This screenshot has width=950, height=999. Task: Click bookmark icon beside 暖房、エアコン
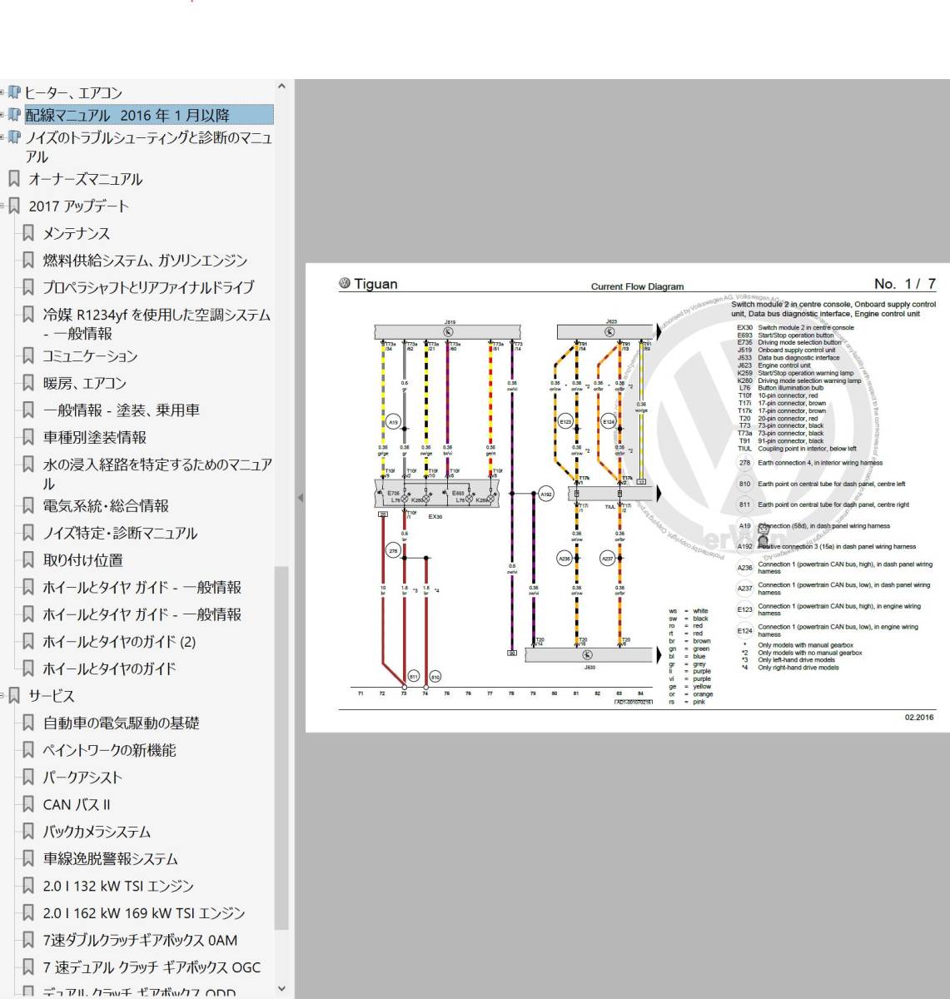(x=27, y=383)
